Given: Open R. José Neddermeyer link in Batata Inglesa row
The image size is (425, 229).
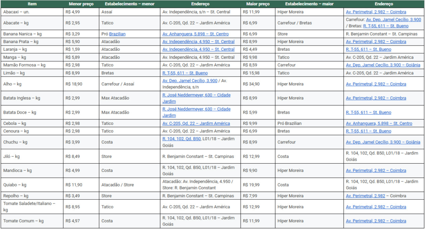Looking at the screenshot, I should [x=196, y=98].
